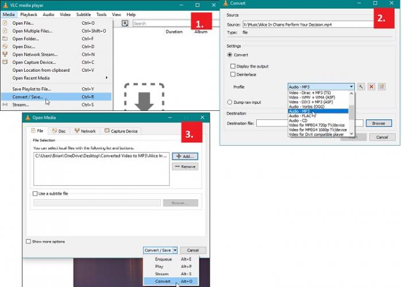Click the Add... button

point(185,156)
